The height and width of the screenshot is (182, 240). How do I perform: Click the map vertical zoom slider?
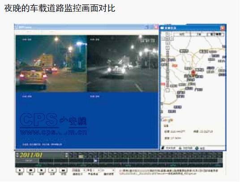point(168,69)
